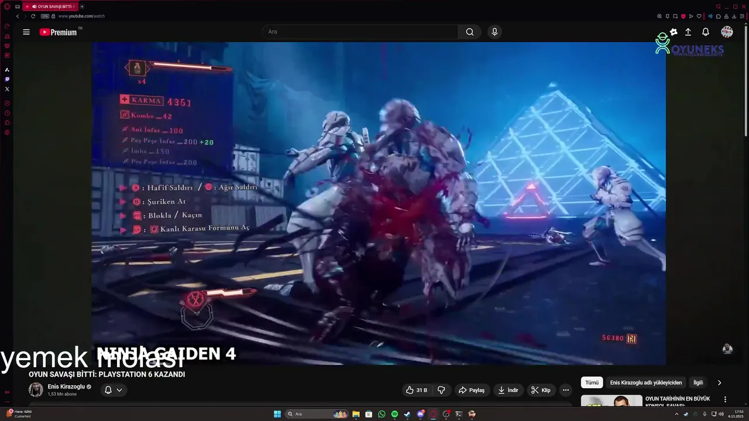Click the video title OYUN SAVAŞI BİTTİ
This screenshot has width=749, height=421.
coord(106,374)
